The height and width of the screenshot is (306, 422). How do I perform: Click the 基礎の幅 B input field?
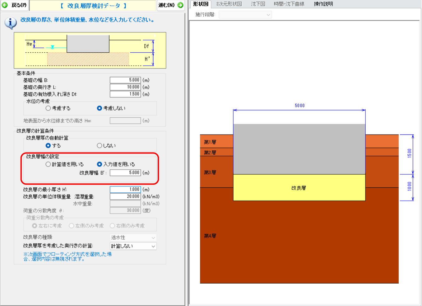click(125, 80)
